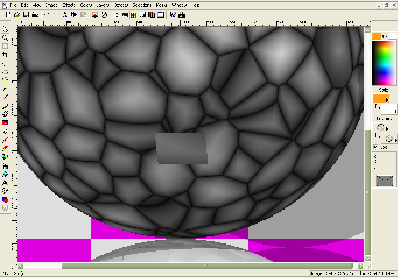Click the scissors Cut icon
The height and width of the screenshot is (278, 398).
[x=65, y=15]
